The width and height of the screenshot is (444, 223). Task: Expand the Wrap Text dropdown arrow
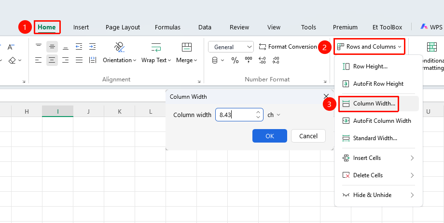pos(169,61)
